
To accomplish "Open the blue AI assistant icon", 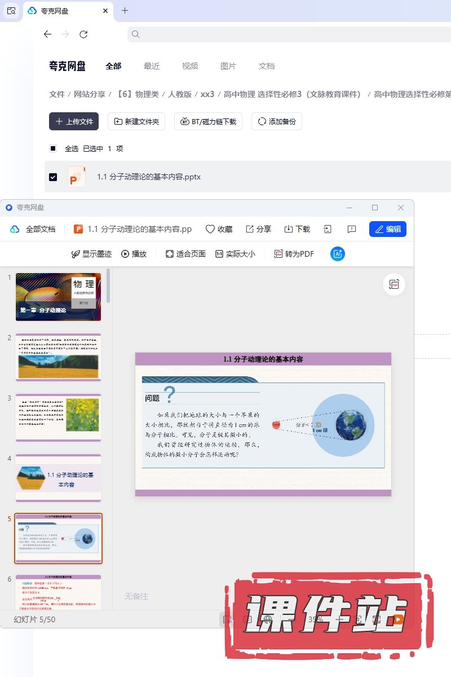I will point(338,254).
